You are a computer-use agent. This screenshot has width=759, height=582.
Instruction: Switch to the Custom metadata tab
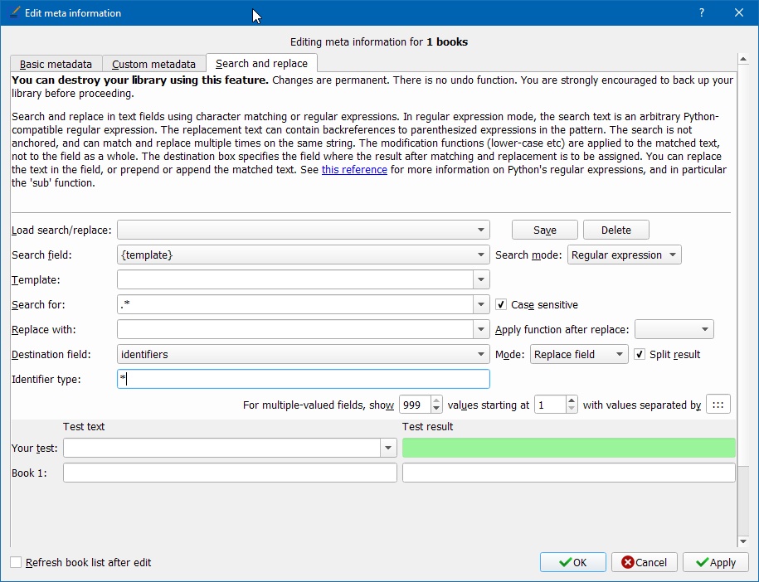tap(153, 64)
